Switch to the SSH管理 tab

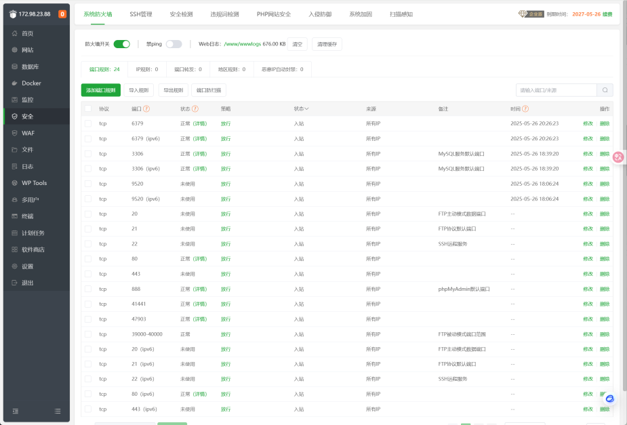point(141,14)
